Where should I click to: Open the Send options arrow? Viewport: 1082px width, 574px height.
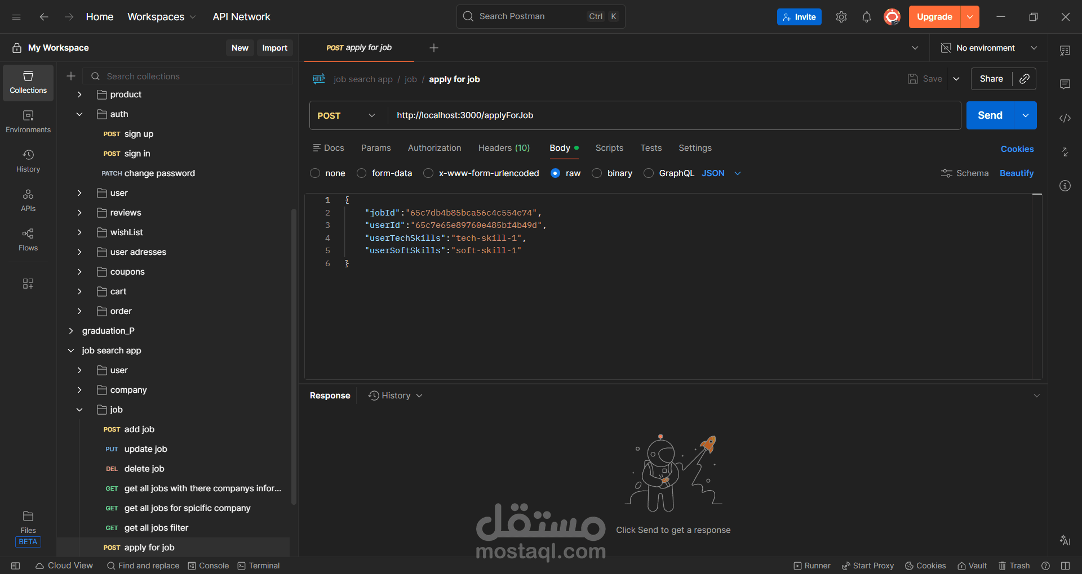(x=1026, y=115)
